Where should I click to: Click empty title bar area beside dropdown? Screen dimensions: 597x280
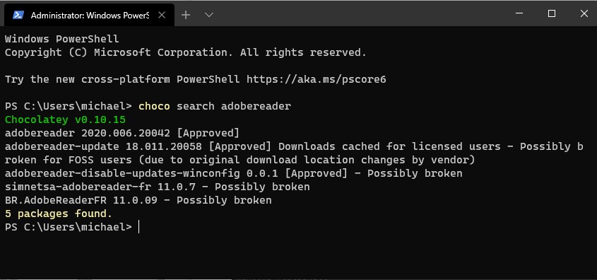coord(358,14)
